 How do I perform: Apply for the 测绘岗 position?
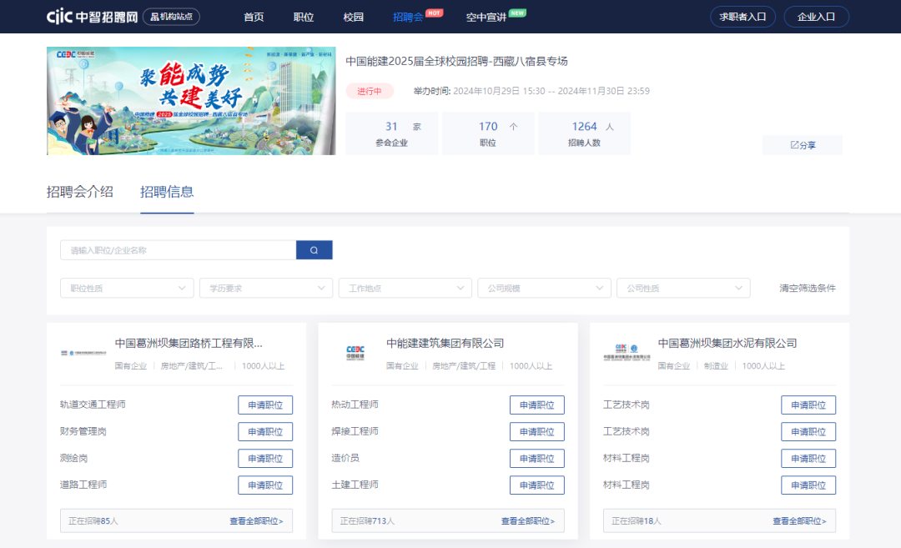(265, 459)
